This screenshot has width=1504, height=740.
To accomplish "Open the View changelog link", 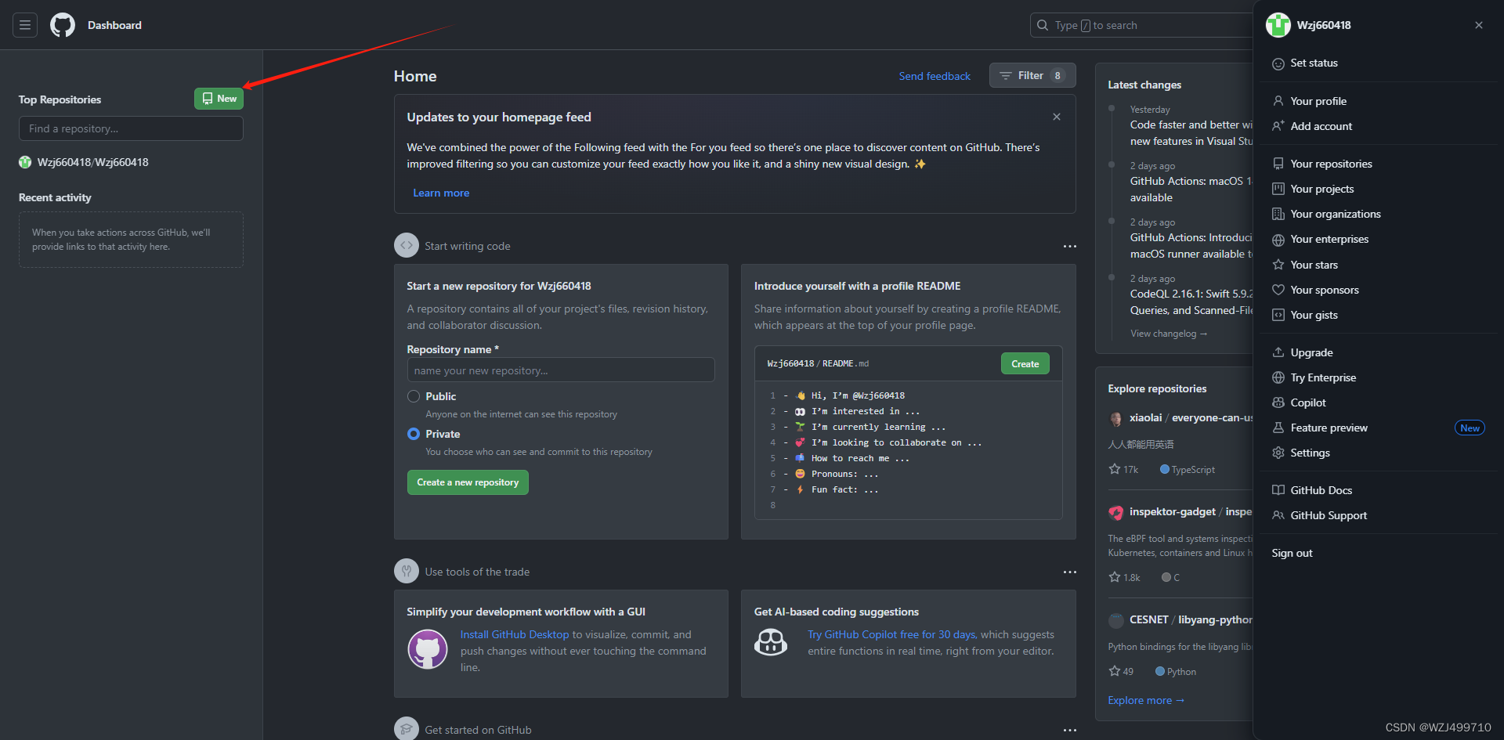I will click(1169, 334).
